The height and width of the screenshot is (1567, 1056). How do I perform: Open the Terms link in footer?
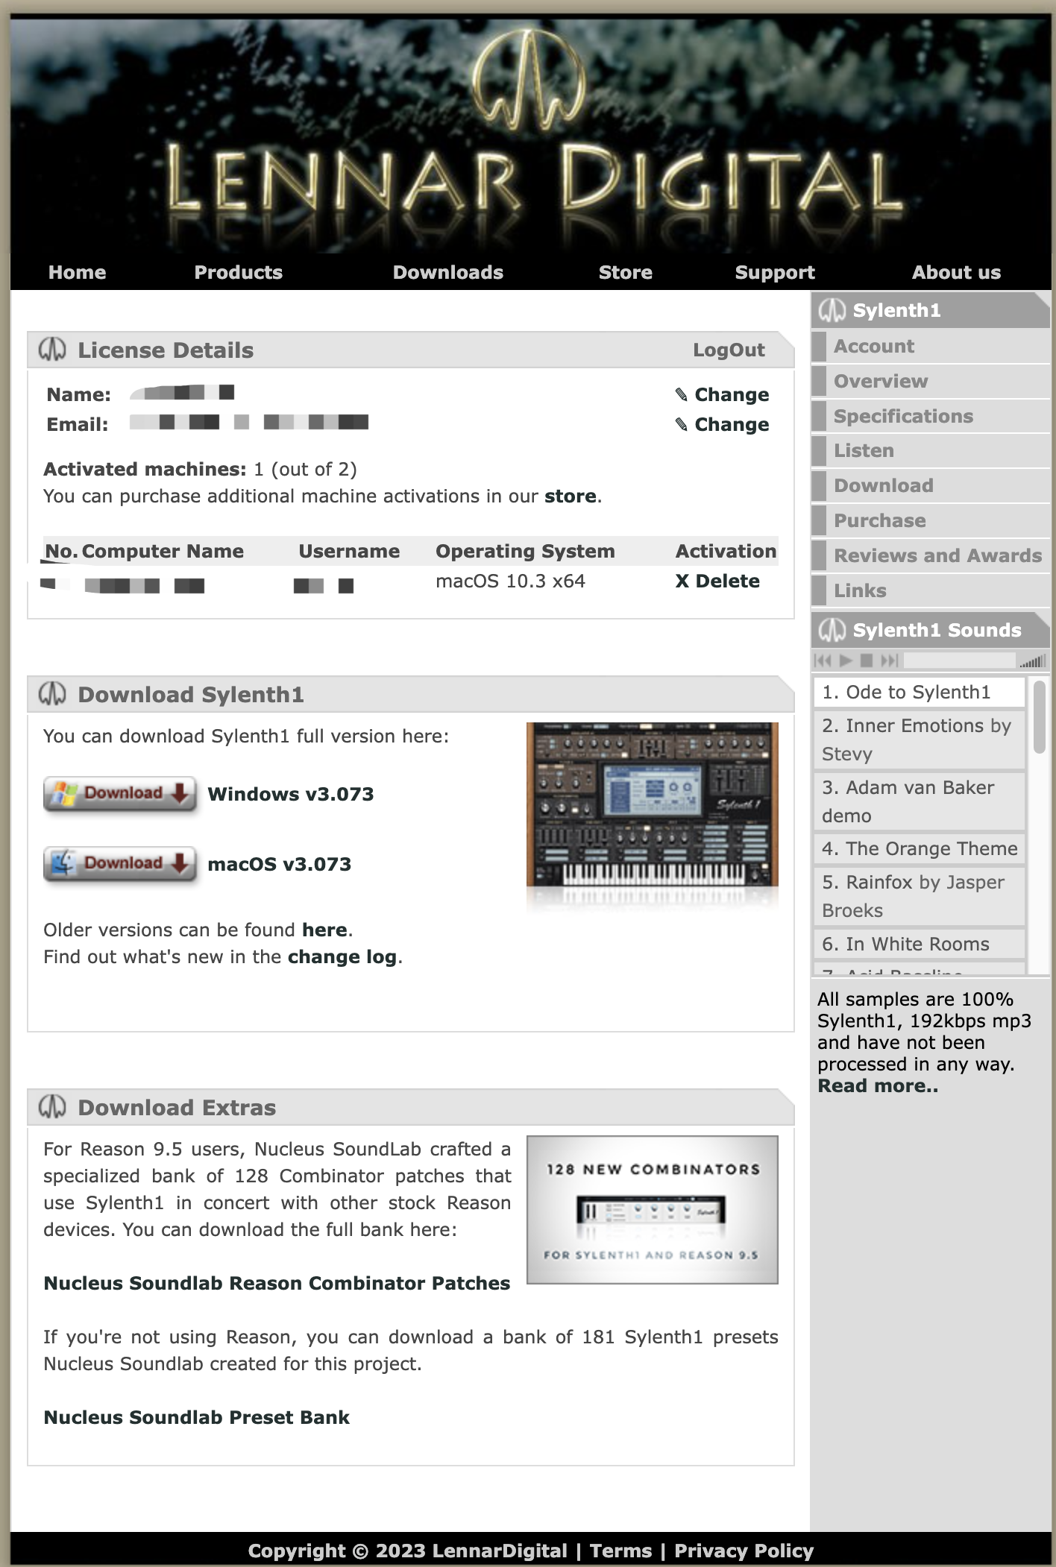(620, 1551)
